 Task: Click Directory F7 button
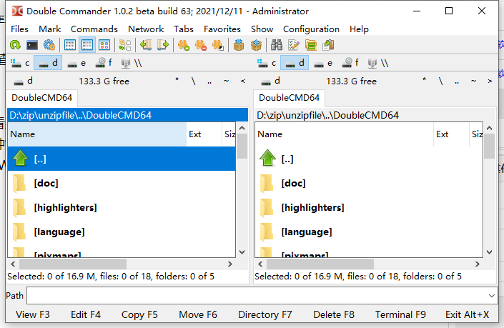click(265, 314)
